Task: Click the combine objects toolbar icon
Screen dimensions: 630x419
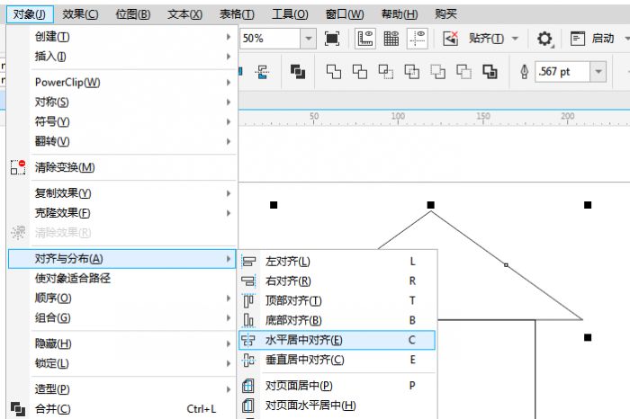Action: pos(298,72)
